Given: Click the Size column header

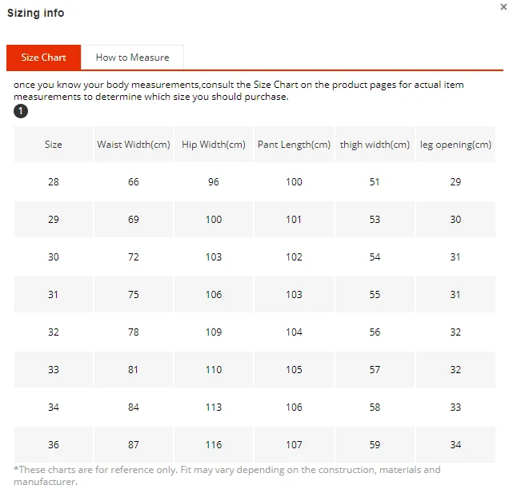Looking at the screenshot, I should (x=54, y=145).
